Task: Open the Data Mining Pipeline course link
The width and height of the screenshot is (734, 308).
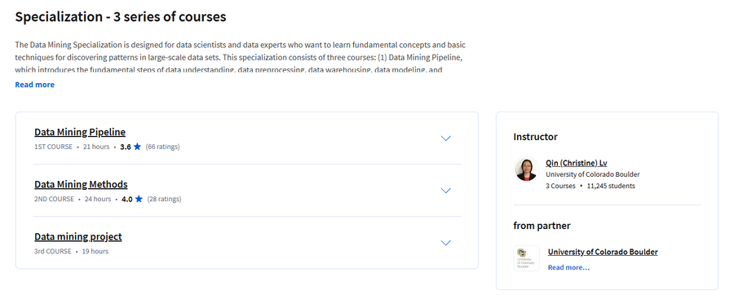Action: click(80, 132)
